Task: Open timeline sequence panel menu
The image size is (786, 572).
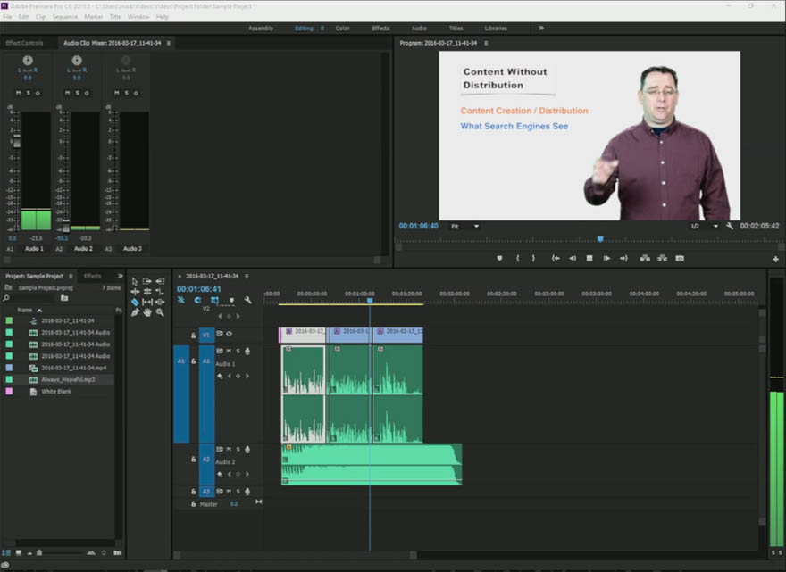Action: pos(247,276)
